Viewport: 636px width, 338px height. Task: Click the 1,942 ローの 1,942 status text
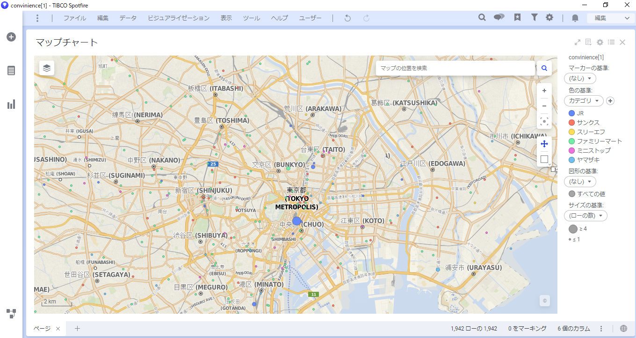pos(474,329)
